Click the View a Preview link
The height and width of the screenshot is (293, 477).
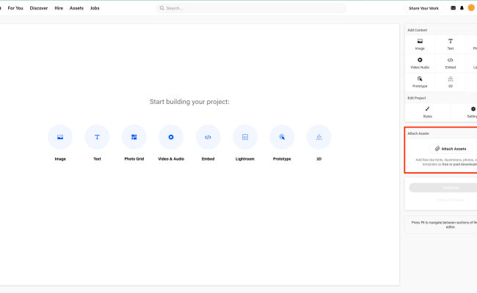pos(451,200)
